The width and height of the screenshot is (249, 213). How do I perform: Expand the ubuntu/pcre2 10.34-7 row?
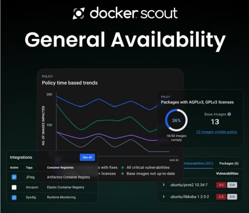pyautogui.click(x=164, y=185)
